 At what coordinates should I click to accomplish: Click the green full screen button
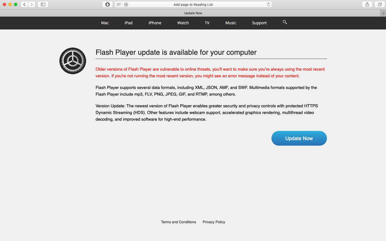16,4
